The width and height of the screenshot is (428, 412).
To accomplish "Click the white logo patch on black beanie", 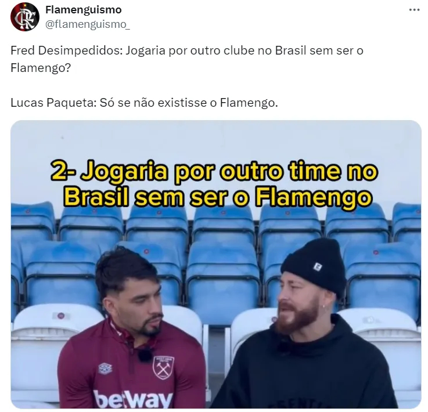I will click(318, 267).
